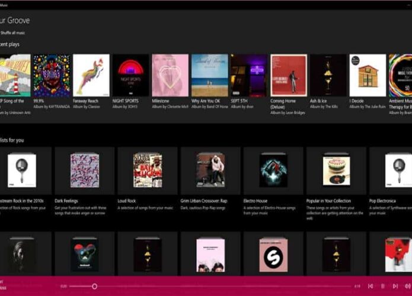
Task: Open the Why Are You OK cover
Action: [x=210, y=75]
